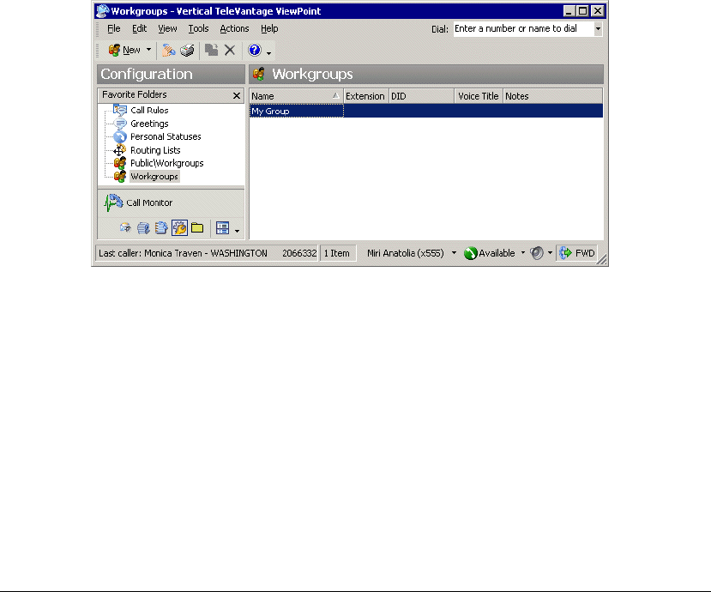The image size is (711, 592).
Task: Click the Greetings speech bubble icon
Action: pos(120,124)
